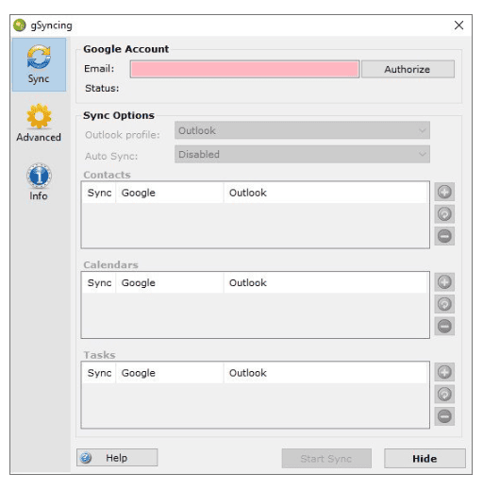Image resolution: width=483 pixels, height=490 pixels.
Task: Add a new Calendars sync pair
Action: pyautogui.click(x=444, y=282)
